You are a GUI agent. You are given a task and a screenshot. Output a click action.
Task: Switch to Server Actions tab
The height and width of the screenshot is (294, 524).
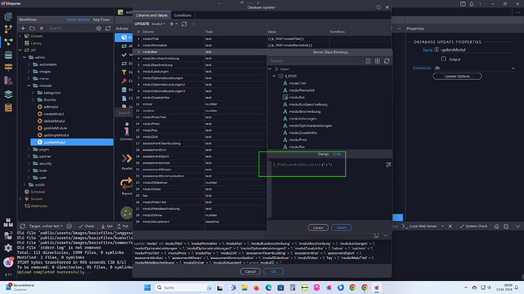[78, 20]
